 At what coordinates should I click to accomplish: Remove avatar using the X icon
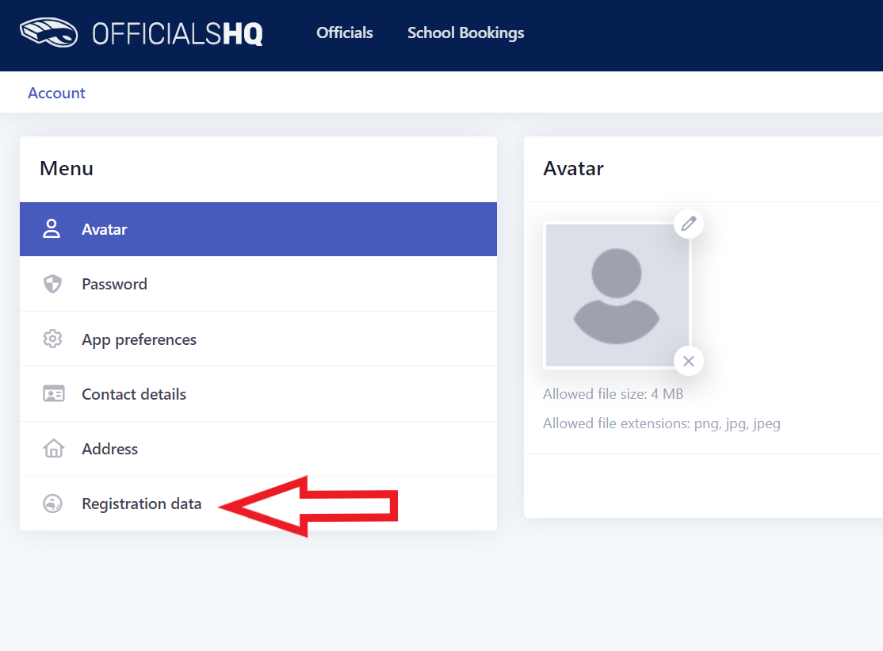coord(689,361)
